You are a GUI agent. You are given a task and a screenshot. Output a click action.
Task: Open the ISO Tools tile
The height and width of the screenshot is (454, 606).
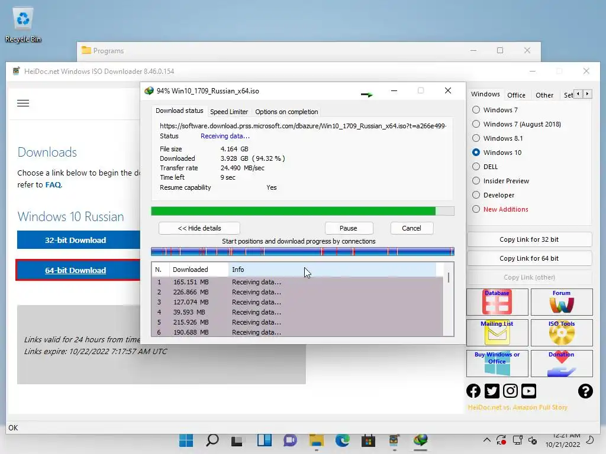tap(562, 333)
